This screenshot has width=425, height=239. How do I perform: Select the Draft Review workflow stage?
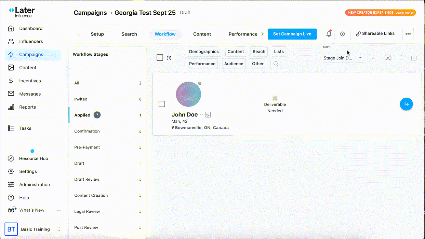[87, 180]
